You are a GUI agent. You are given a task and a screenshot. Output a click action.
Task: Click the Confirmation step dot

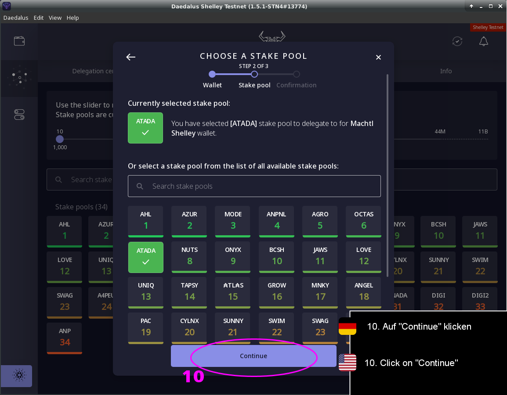coord(297,74)
